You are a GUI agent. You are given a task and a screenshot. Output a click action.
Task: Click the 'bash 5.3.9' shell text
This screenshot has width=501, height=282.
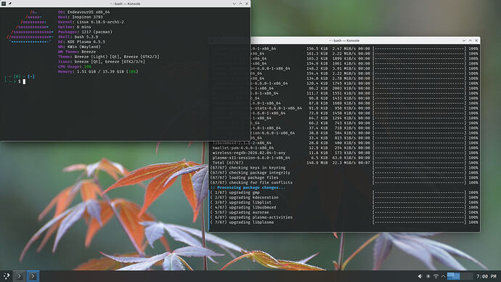pyautogui.click(x=86, y=37)
